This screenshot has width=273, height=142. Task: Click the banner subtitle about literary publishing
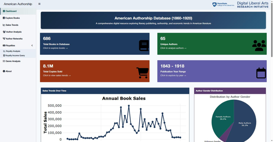click(153, 23)
